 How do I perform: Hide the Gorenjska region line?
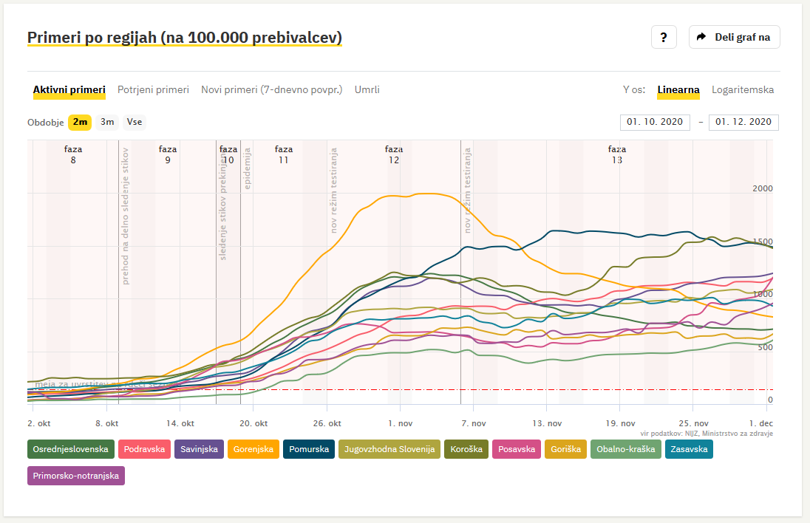(253, 449)
